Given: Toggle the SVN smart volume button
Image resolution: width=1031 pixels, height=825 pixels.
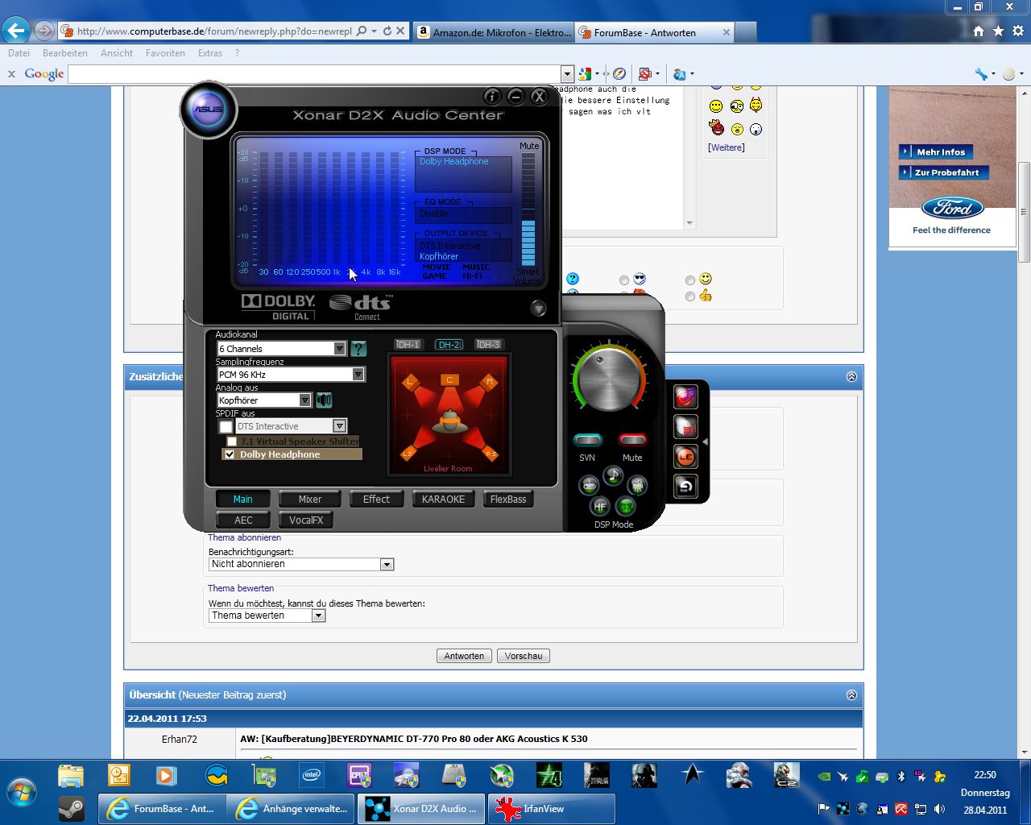Looking at the screenshot, I should 587,440.
